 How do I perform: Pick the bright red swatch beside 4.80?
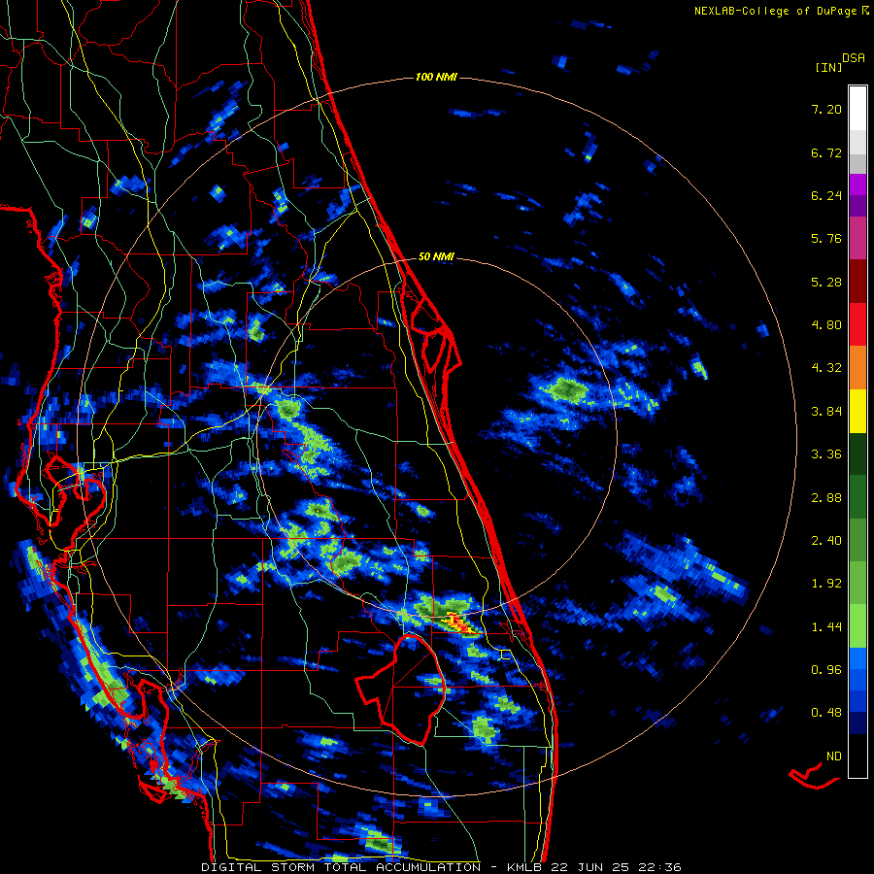click(x=857, y=324)
